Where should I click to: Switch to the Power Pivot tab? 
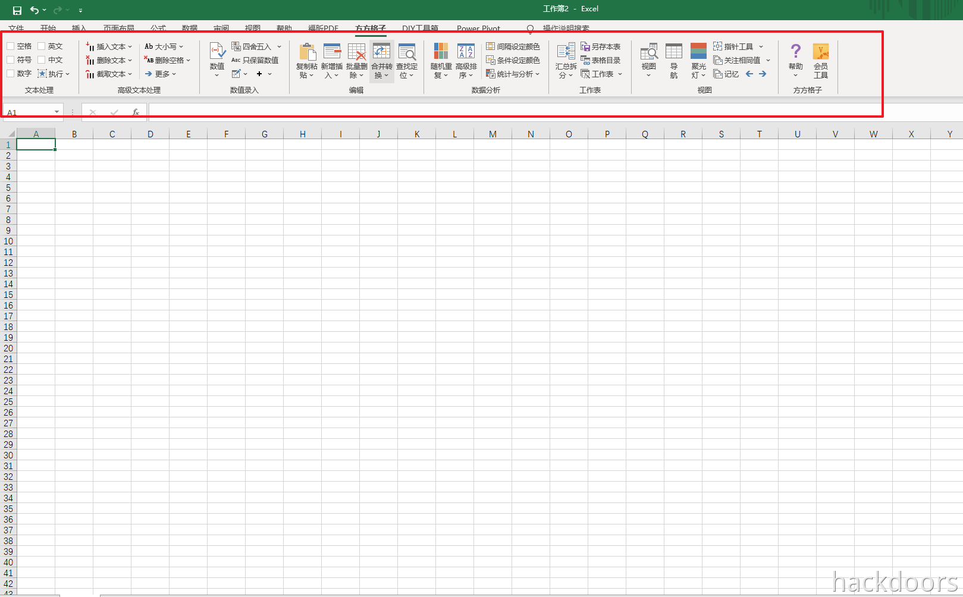478,28
